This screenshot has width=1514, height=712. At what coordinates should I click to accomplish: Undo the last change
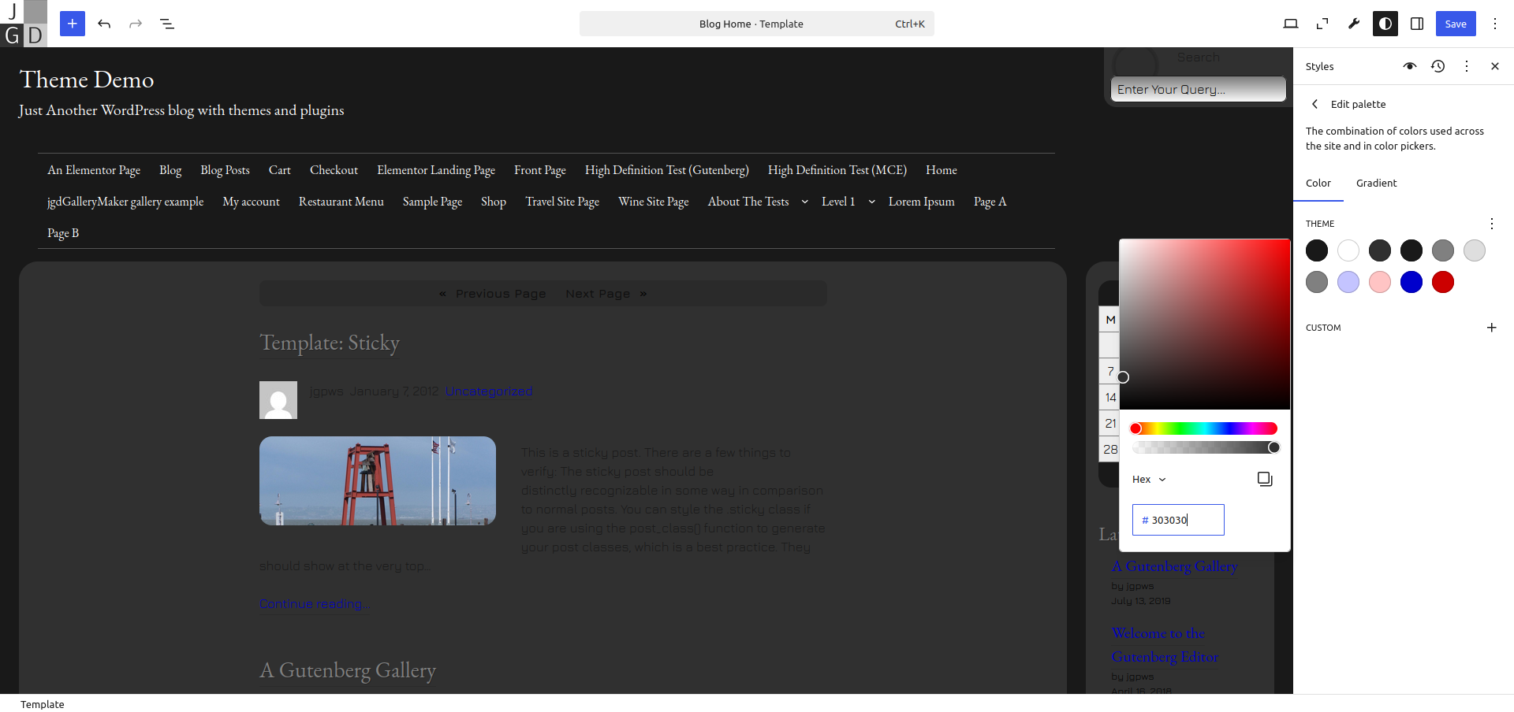click(104, 24)
